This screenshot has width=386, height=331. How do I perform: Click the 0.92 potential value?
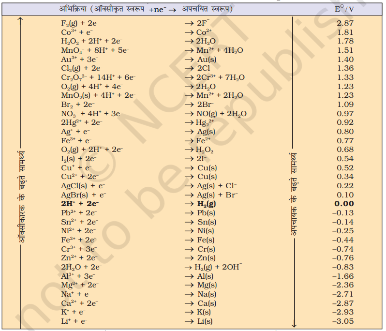pyautogui.click(x=345, y=122)
